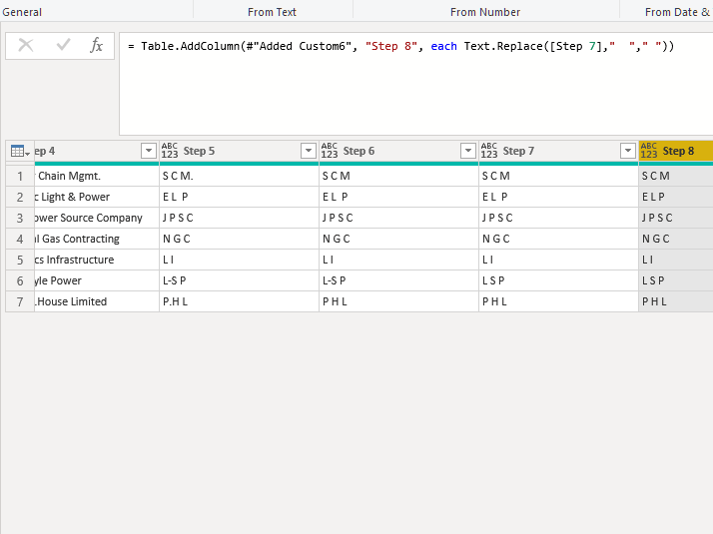
Task: Open the Step 5 column filter dropdown
Action: (x=309, y=151)
